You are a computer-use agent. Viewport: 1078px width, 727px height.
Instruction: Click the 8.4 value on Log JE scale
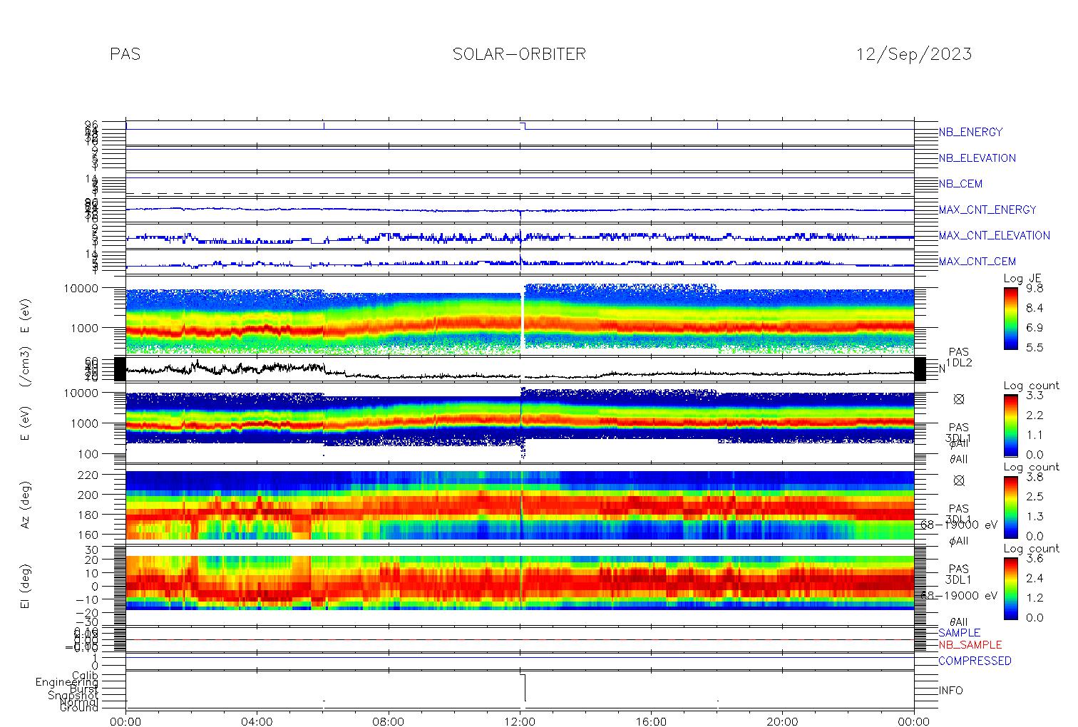pos(1034,308)
